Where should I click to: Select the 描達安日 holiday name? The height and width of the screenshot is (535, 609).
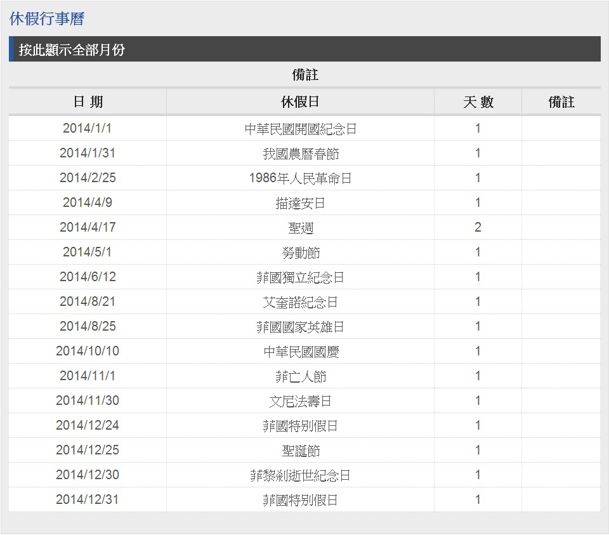299,202
